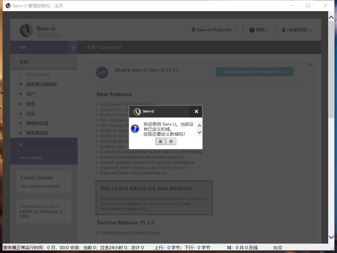The height and width of the screenshot is (253, 337).
Task: Click the page scrollbar down arrow
Action: [x=331, y=237]
